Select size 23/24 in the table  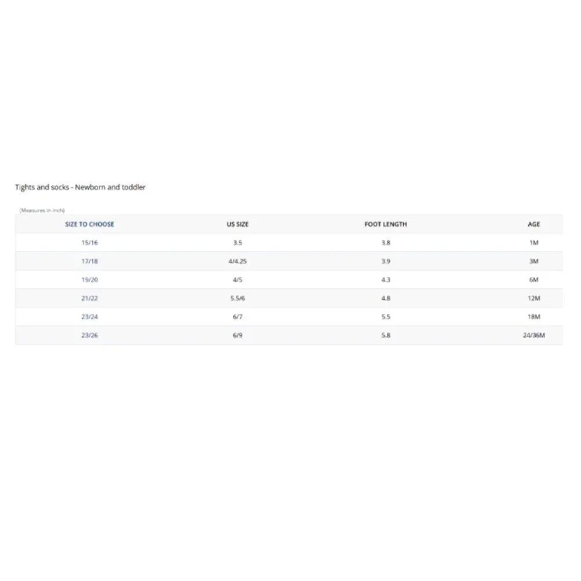click(x=89, y=317)
